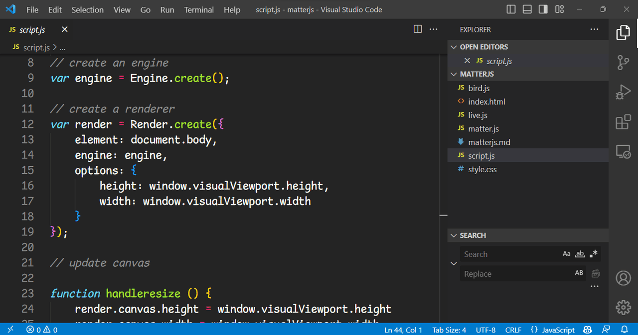Click Tab Size: 4 in status bar
The height and width of the screenshot is (335, 638).
pyautogui.click(x=449, y=330)
